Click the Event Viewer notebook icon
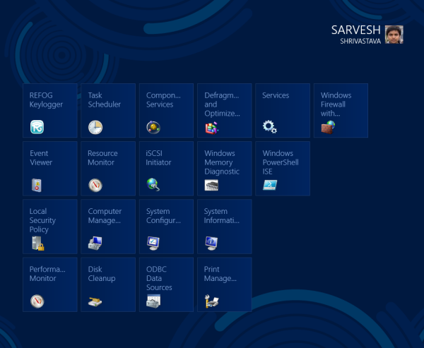 coord(37,186)
